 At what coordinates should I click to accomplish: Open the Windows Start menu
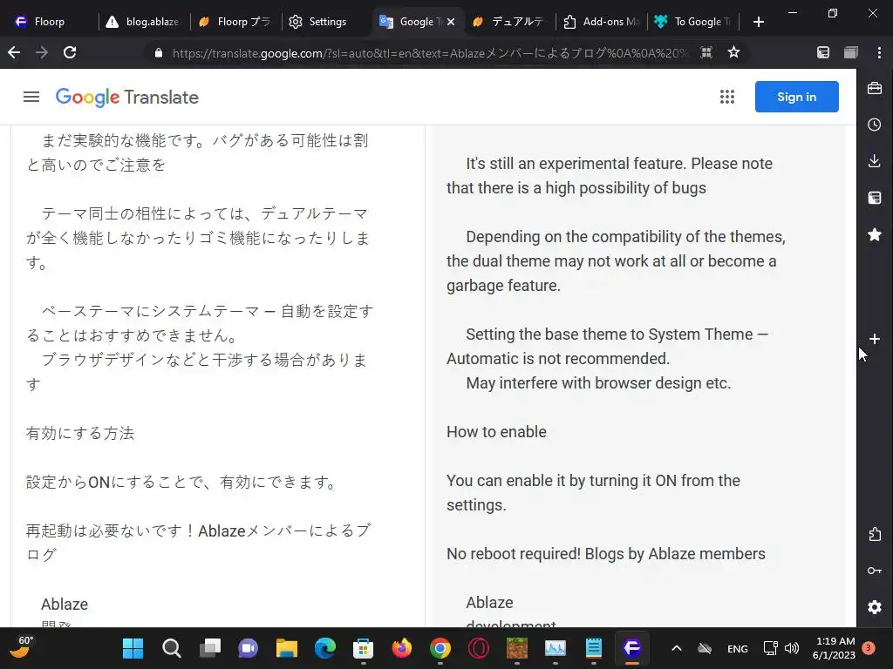[133, 648]
